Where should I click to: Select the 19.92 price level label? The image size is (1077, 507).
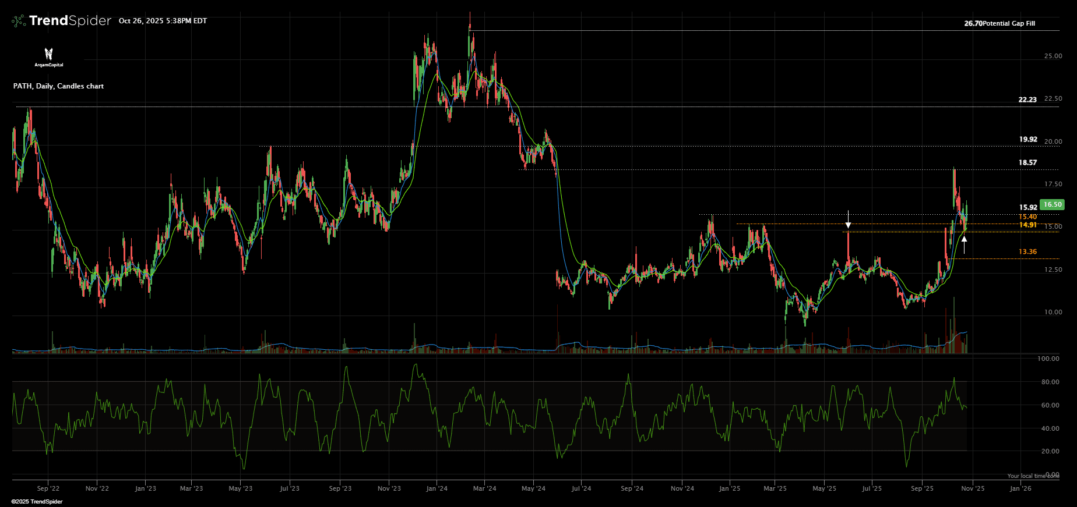pos(1028,139)
